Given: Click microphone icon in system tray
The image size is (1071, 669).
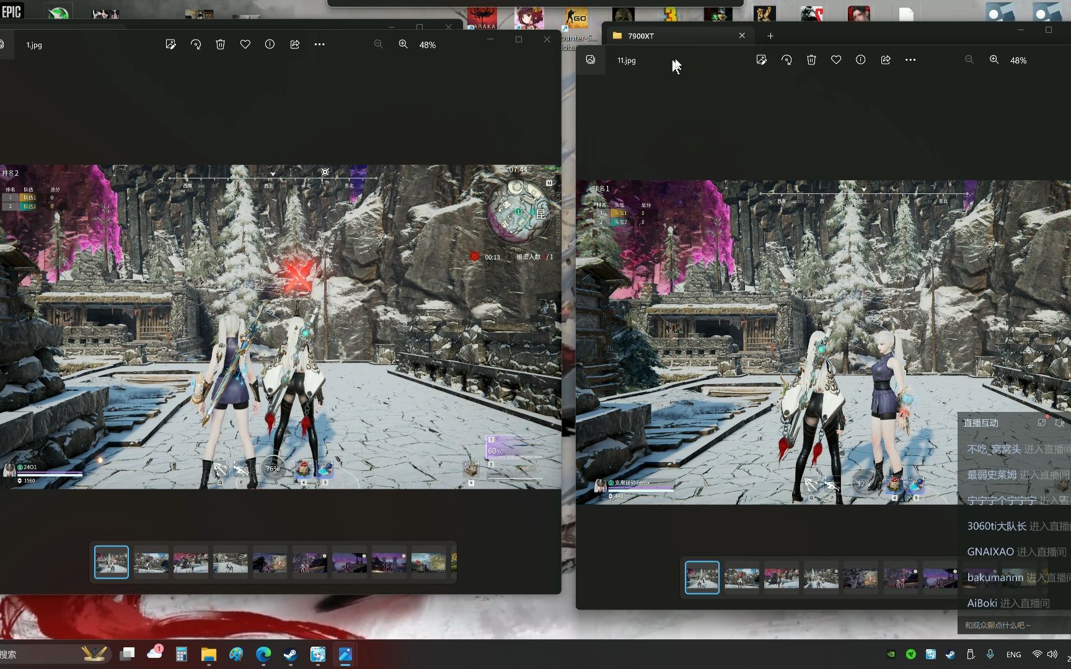Looking at the screenshot, I should [x=990, y=654].
